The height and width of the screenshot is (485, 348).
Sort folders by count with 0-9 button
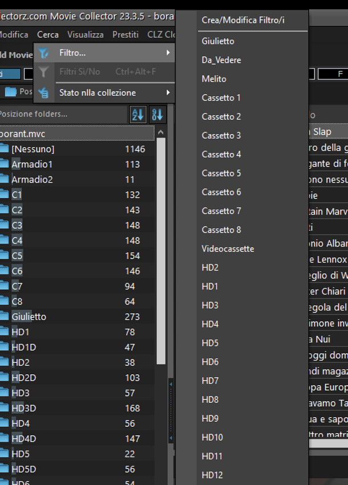pyautogui.click(x=157, y=114)
